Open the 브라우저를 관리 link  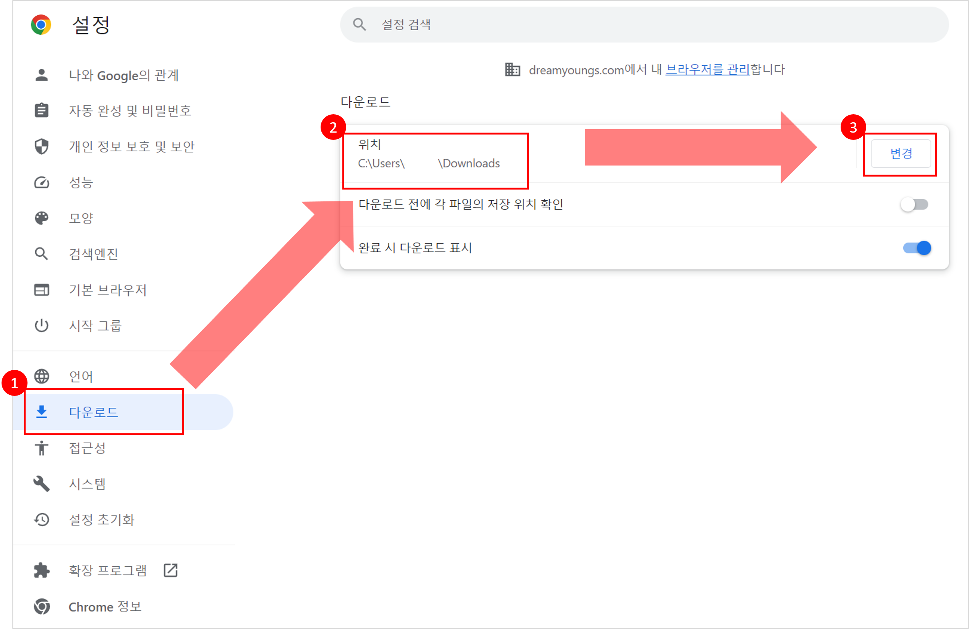pyautogui.click(x=707, y=70)
